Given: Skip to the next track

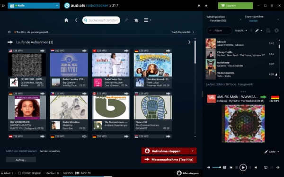Looking at the screenshot, I should point(256,168).
